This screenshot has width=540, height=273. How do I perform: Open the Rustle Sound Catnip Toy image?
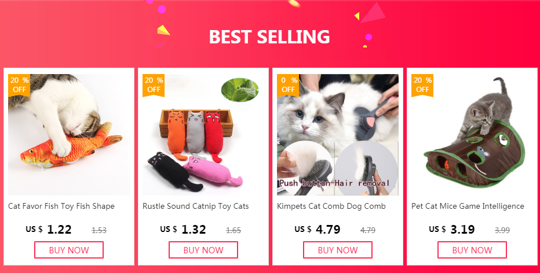click(203, 135)
